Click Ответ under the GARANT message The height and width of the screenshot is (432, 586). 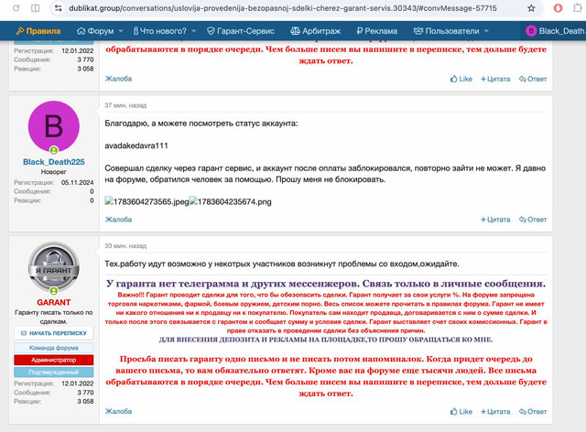tap(533, 412)
